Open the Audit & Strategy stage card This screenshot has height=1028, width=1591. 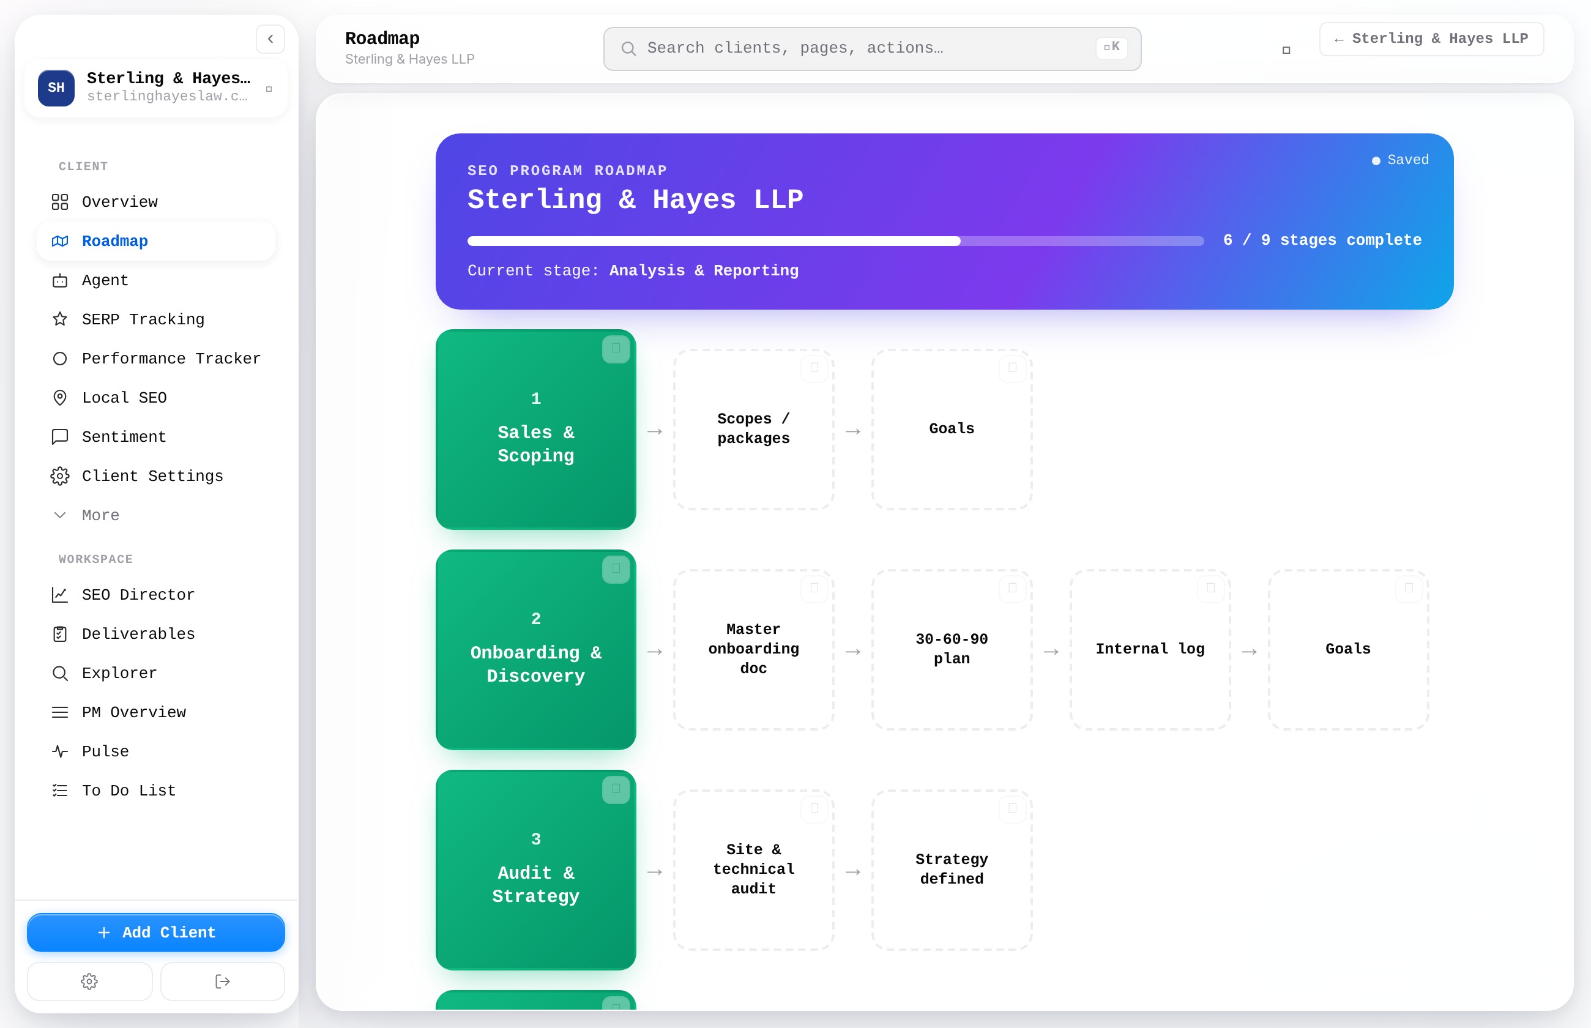(x=536, y=870)
